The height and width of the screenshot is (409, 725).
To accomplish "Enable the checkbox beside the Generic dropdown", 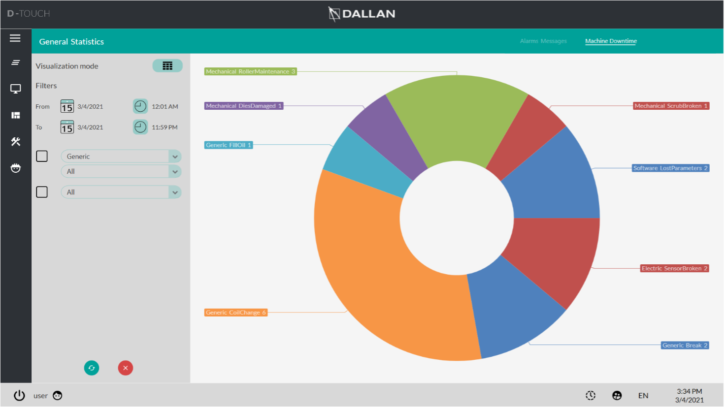I will tap(42, 156).
